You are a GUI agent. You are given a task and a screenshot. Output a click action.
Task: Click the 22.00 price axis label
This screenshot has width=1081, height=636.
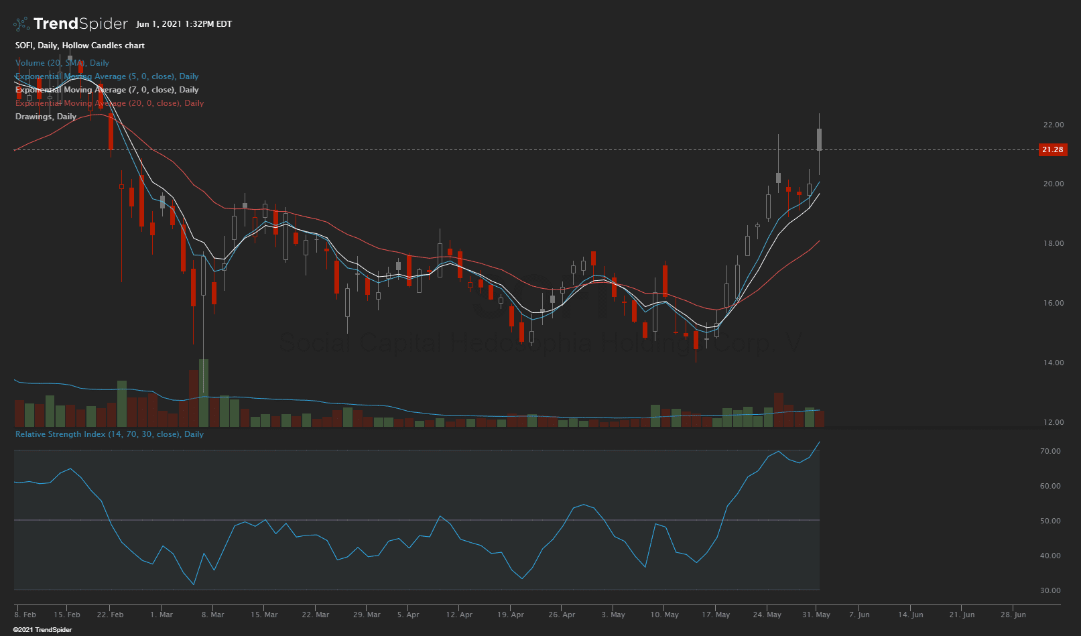click(x=1053, y=125)
